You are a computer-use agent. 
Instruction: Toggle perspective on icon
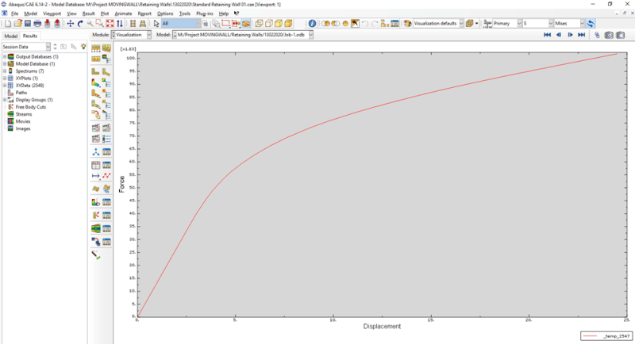pos(143,24)
